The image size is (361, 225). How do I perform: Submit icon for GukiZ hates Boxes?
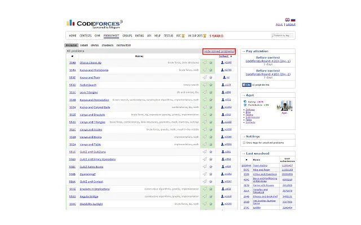205,166
